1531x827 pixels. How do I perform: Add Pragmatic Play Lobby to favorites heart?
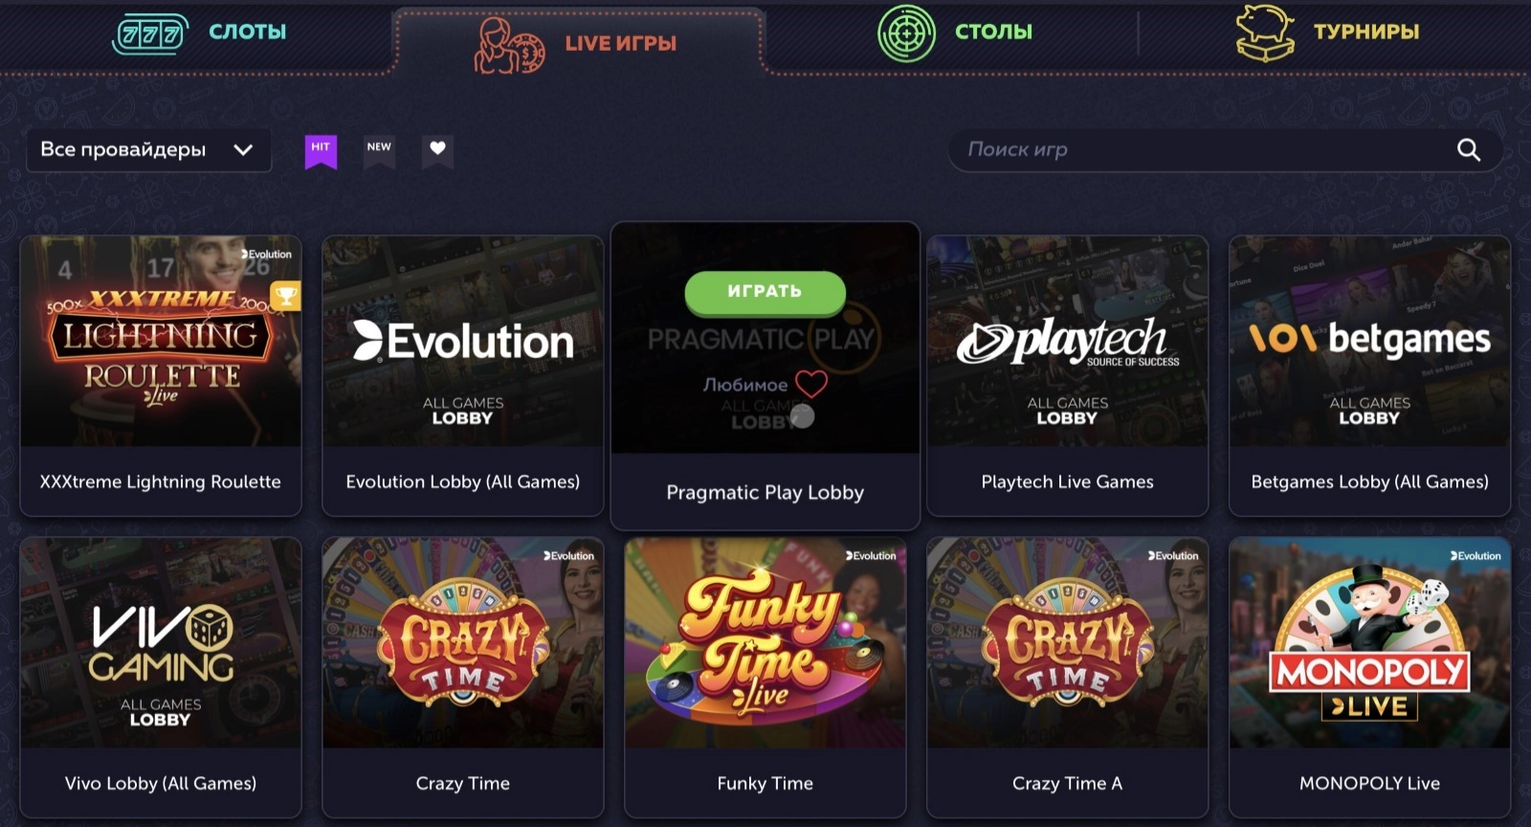click(x=811, y=385)
